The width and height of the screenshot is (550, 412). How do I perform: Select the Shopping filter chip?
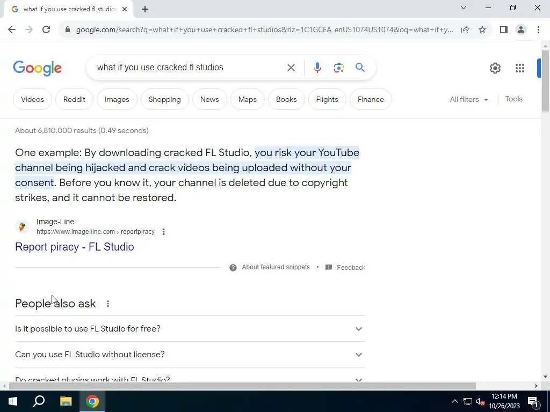coord(164,99)
